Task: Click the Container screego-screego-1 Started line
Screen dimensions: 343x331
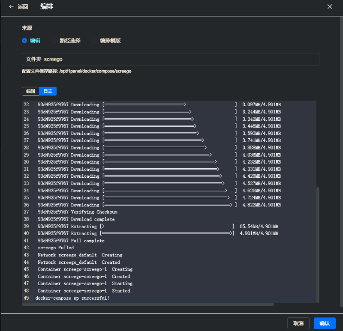Action: pos(84,290)
